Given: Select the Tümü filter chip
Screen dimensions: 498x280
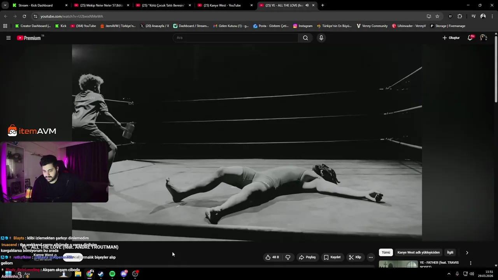Looking at the screenshot, I should point(386,252).
